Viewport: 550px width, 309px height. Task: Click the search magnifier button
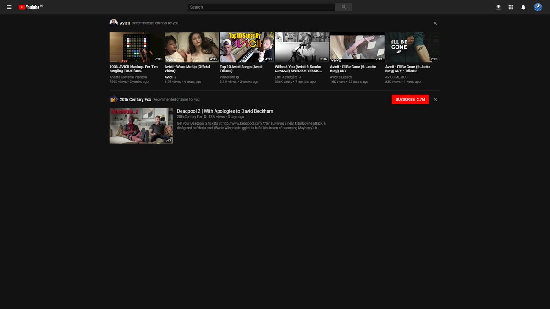point(344,7)
